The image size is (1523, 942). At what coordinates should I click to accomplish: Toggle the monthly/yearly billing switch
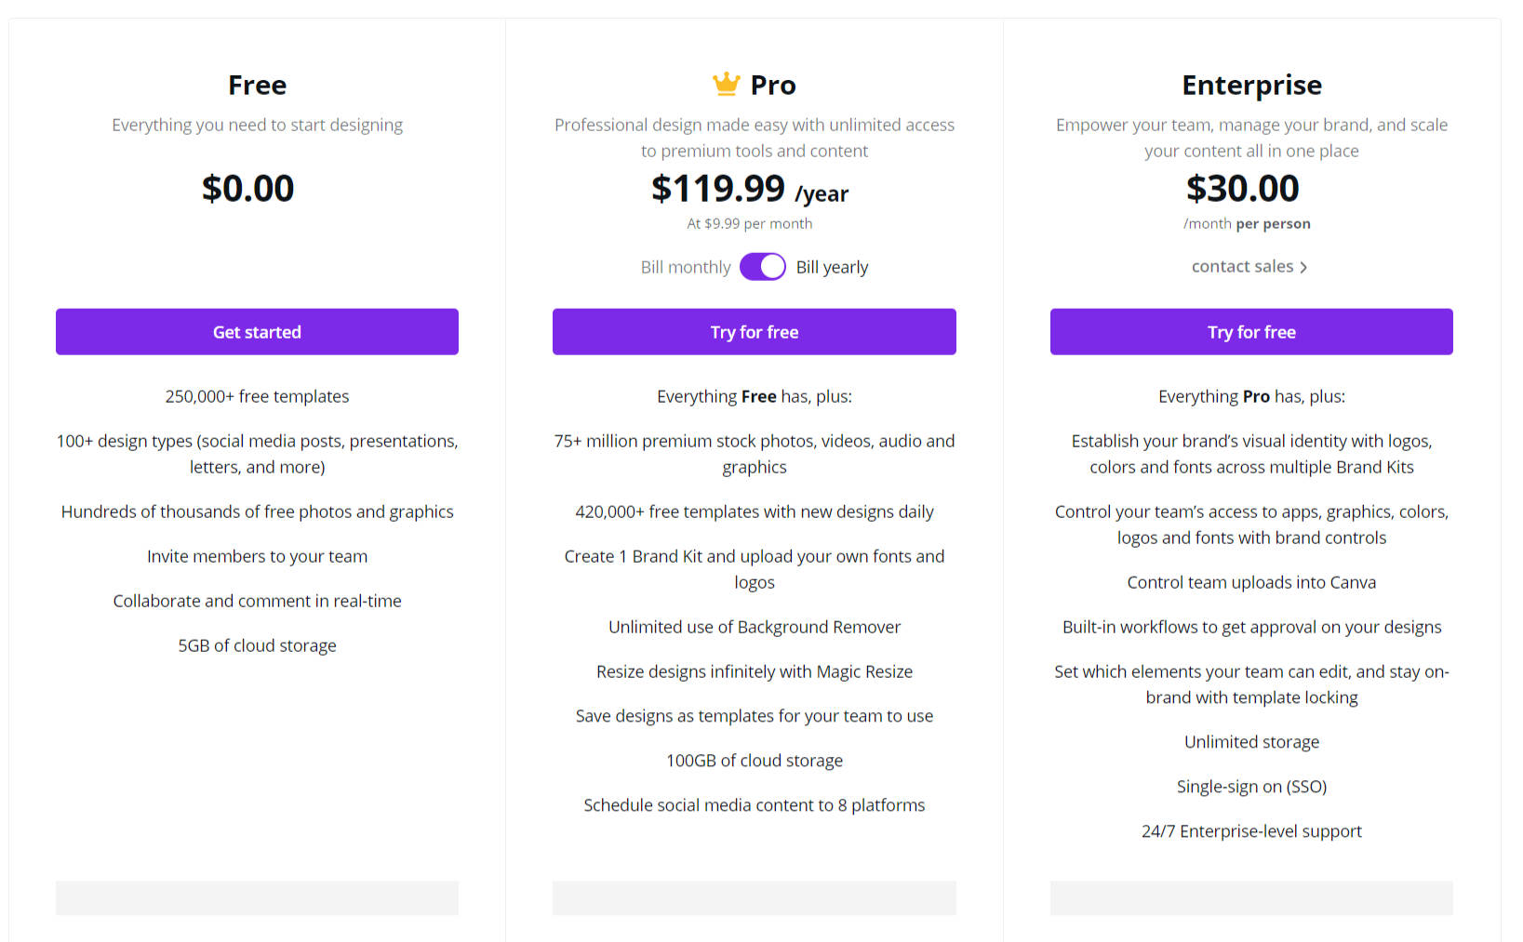tap(763, 267)
